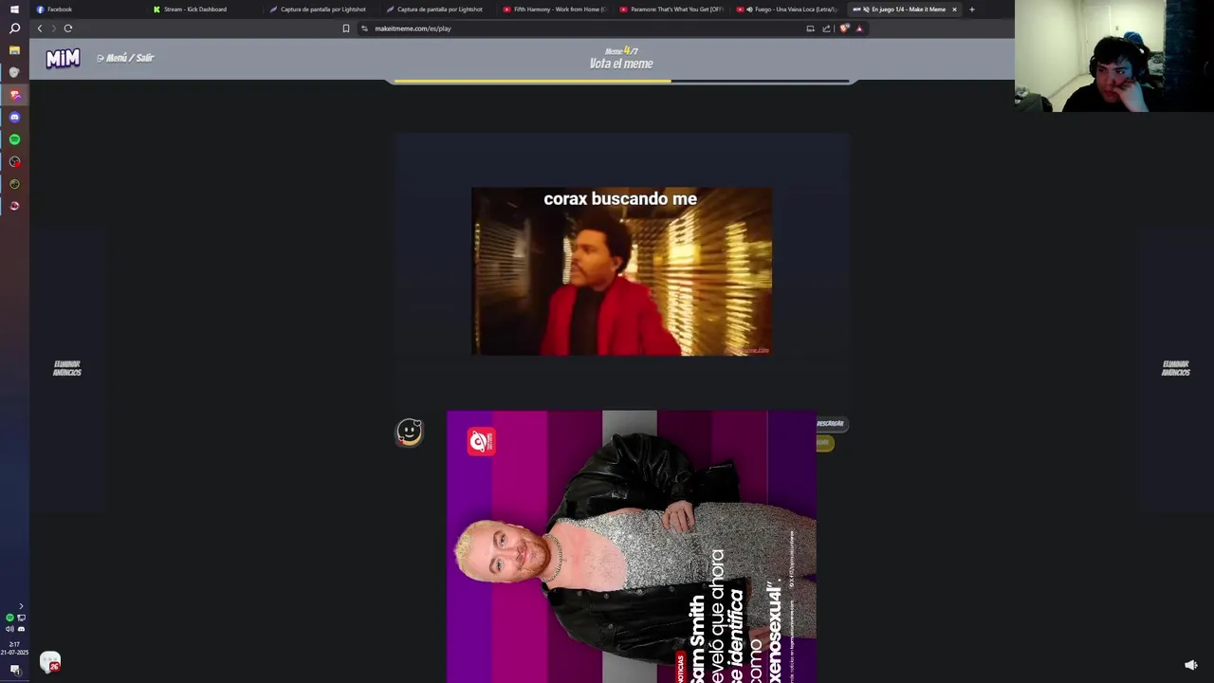Screen dimensions: 1214x683
Task: Open the taskbar search magnifier
Action: [x=14, y=28]
